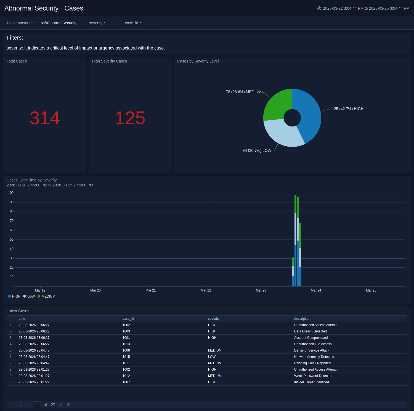Toggle MEDIUM series in chart legend

coord(46,296)
